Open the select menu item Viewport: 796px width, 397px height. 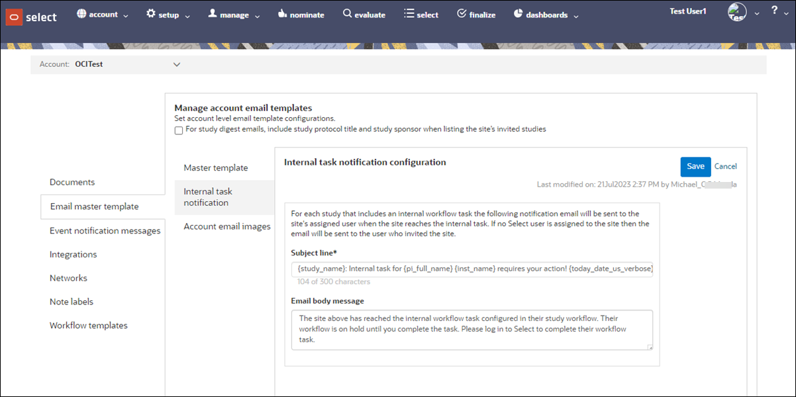tap(421, 15)
